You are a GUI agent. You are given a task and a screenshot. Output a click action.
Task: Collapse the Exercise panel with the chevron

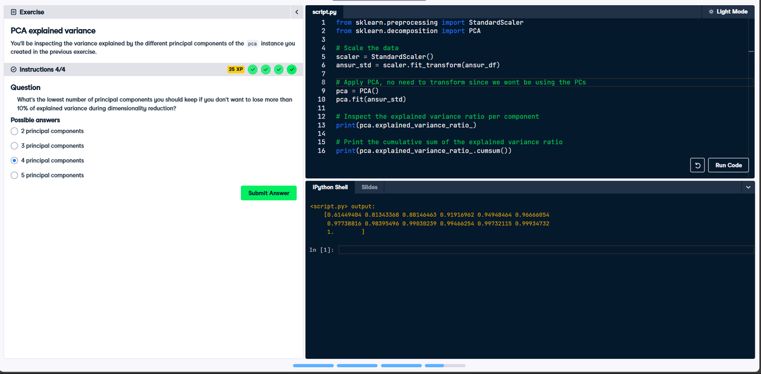[296, 12]
